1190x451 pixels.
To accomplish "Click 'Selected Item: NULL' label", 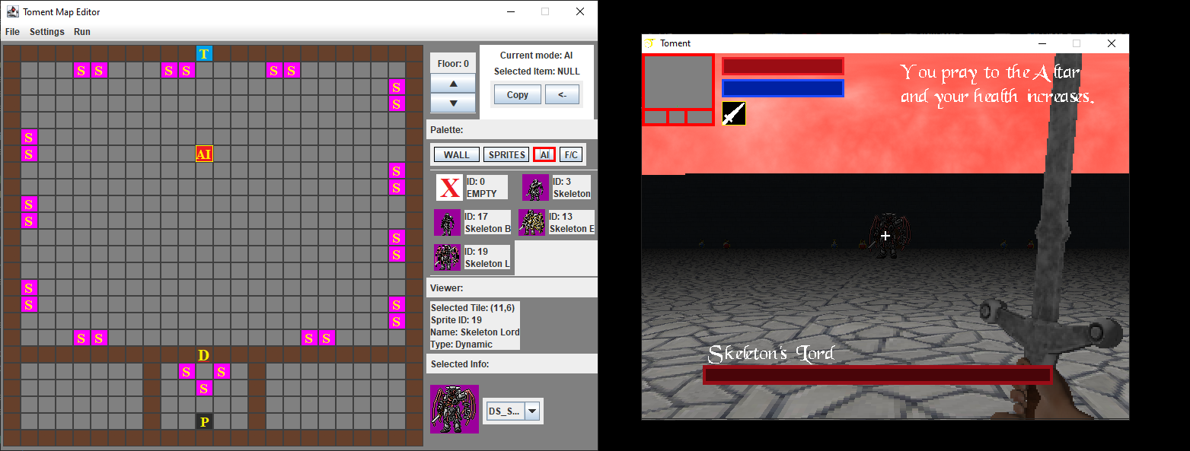I will 537,71.
